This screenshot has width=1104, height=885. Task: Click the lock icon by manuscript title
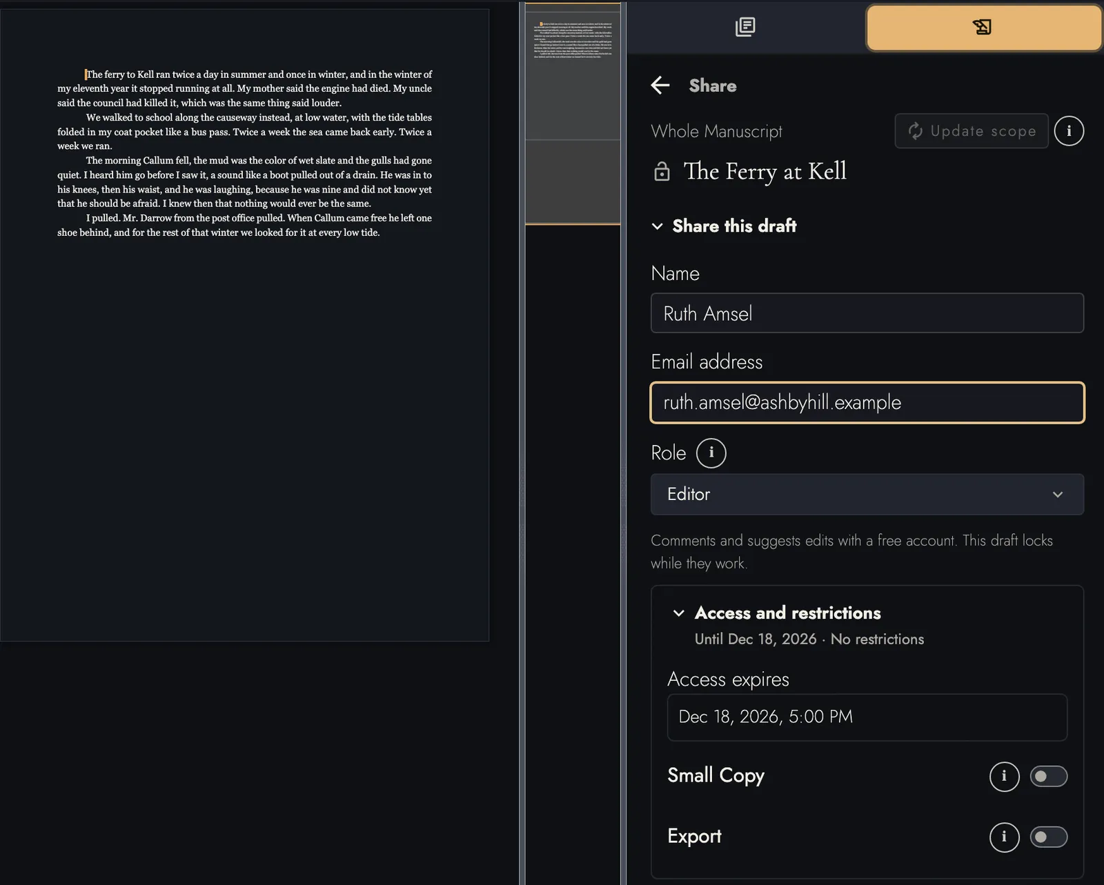[662, 171]
